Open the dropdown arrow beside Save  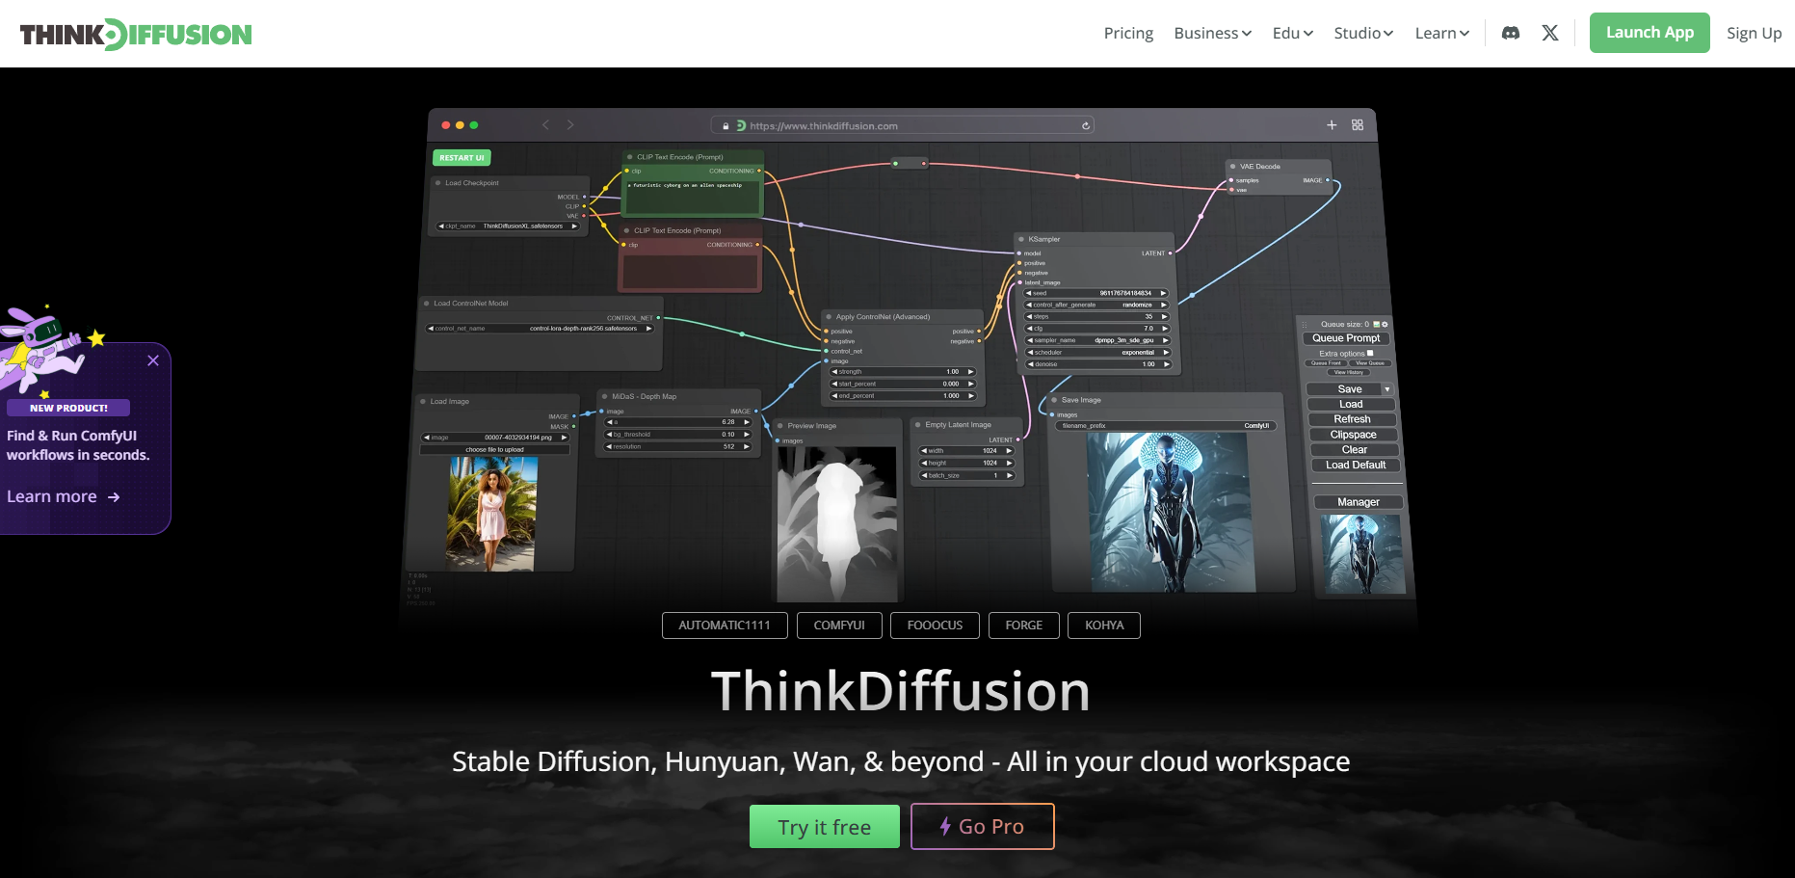(1387, 389)
